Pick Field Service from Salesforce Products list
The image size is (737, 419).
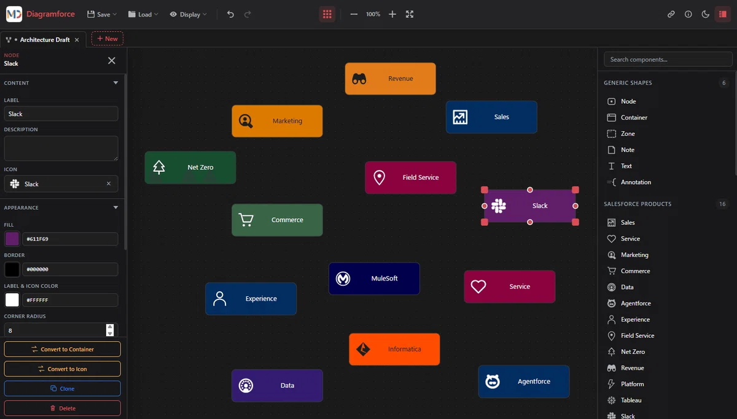click(x=668, y=336)
